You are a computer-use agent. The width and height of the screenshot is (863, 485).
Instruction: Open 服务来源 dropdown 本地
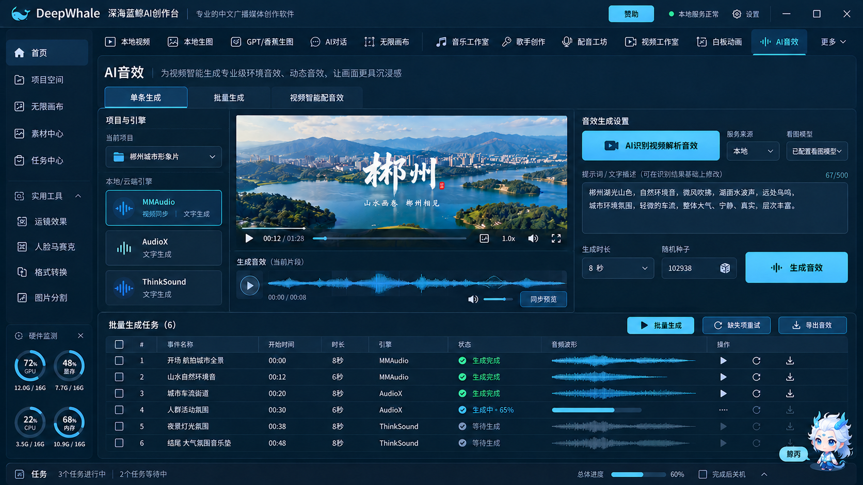pyautogui.click(x=753, y=151)
